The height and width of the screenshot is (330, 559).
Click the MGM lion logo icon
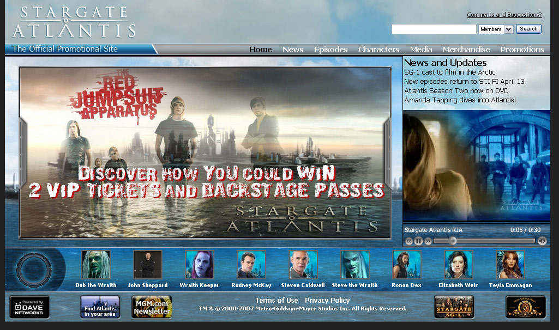(x=525, y=307)
